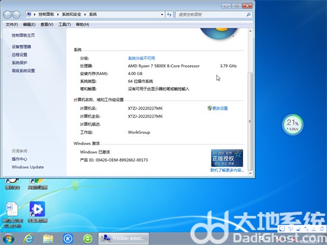Click the forward navigation arrow button
Image resolution: width=327 pixels, height=245 pixels.
point(17,15)
